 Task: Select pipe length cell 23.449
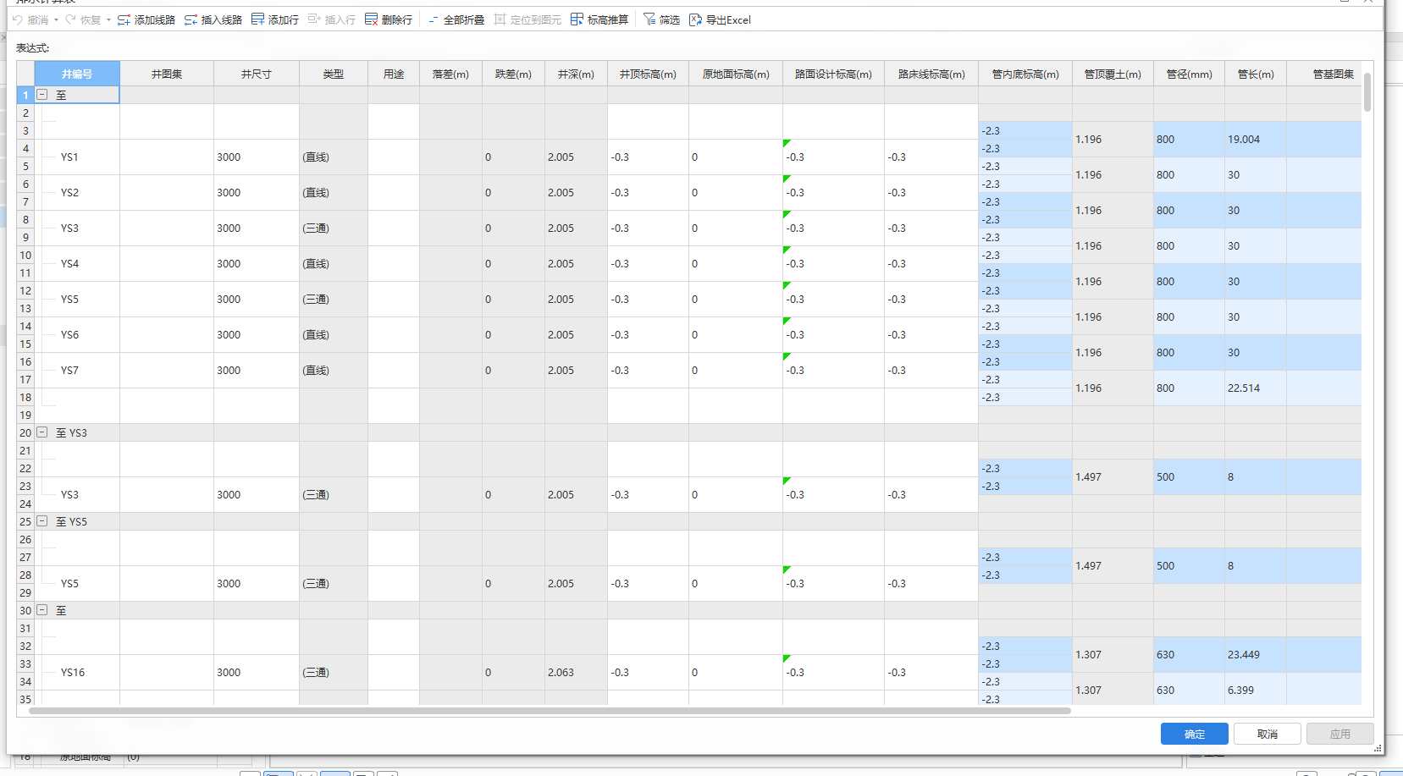tap(1256, 655)
